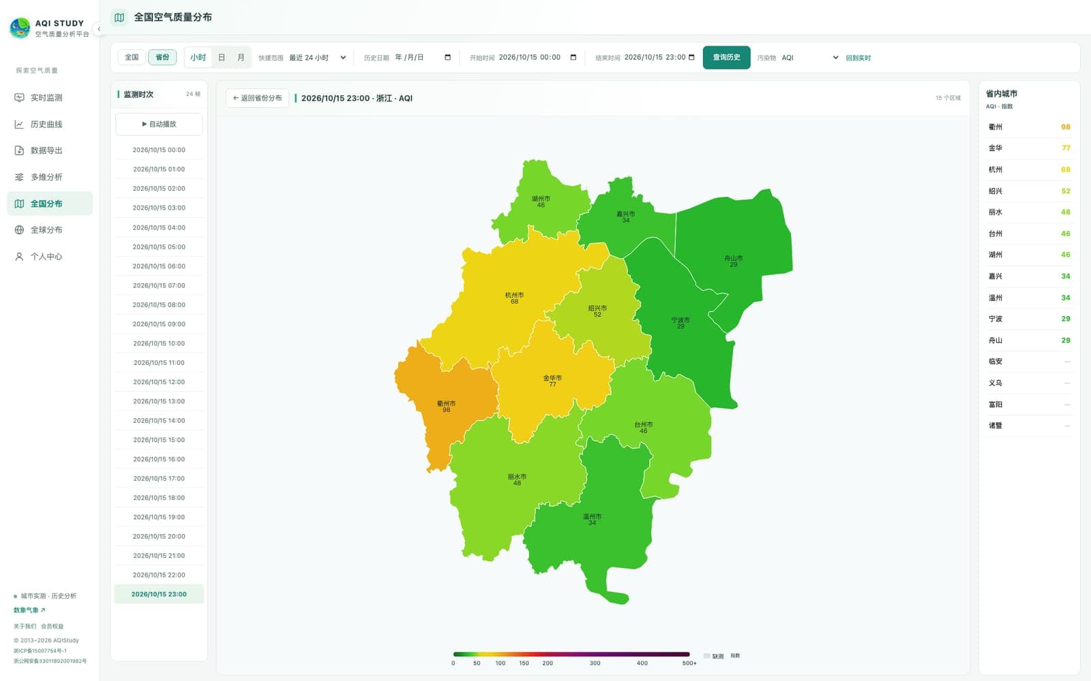
Task: Click the AQI color gradient legend bar
Action: coord(571,654)
